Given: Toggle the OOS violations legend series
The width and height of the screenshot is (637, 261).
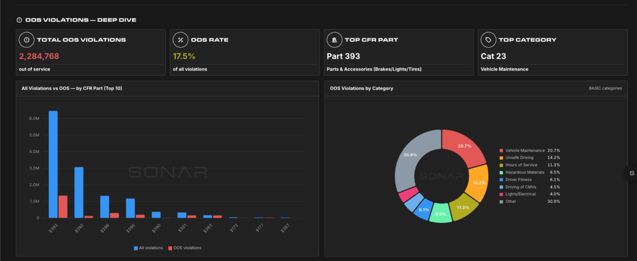Looking at the screenshot, I should [x=184, y=248].
